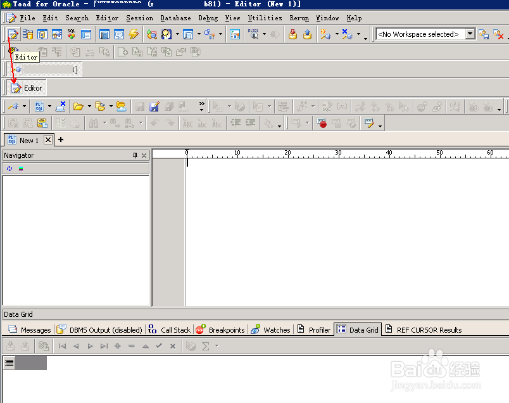Switch to the Profiler tab
This screenshot has height=403, width=509.
point(313,329)
